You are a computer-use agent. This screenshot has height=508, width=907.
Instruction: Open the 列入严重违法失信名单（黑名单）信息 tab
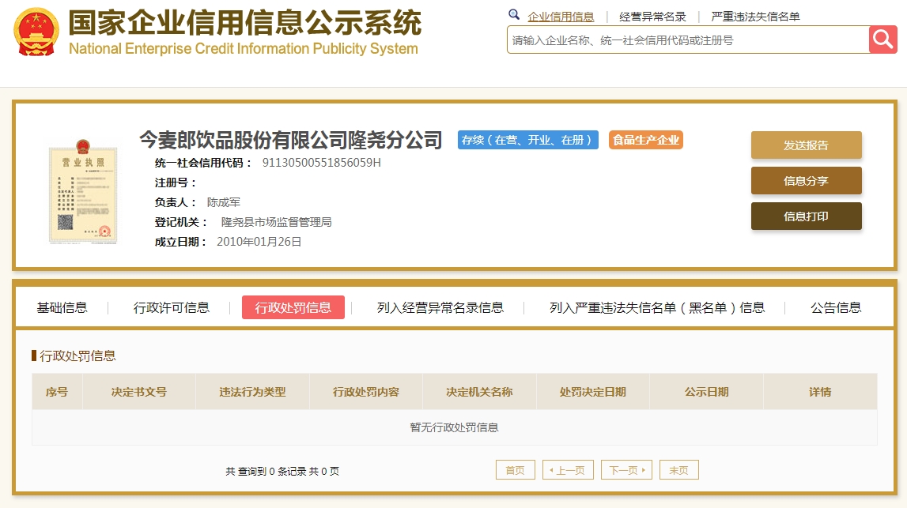click(x=657, y=307)
